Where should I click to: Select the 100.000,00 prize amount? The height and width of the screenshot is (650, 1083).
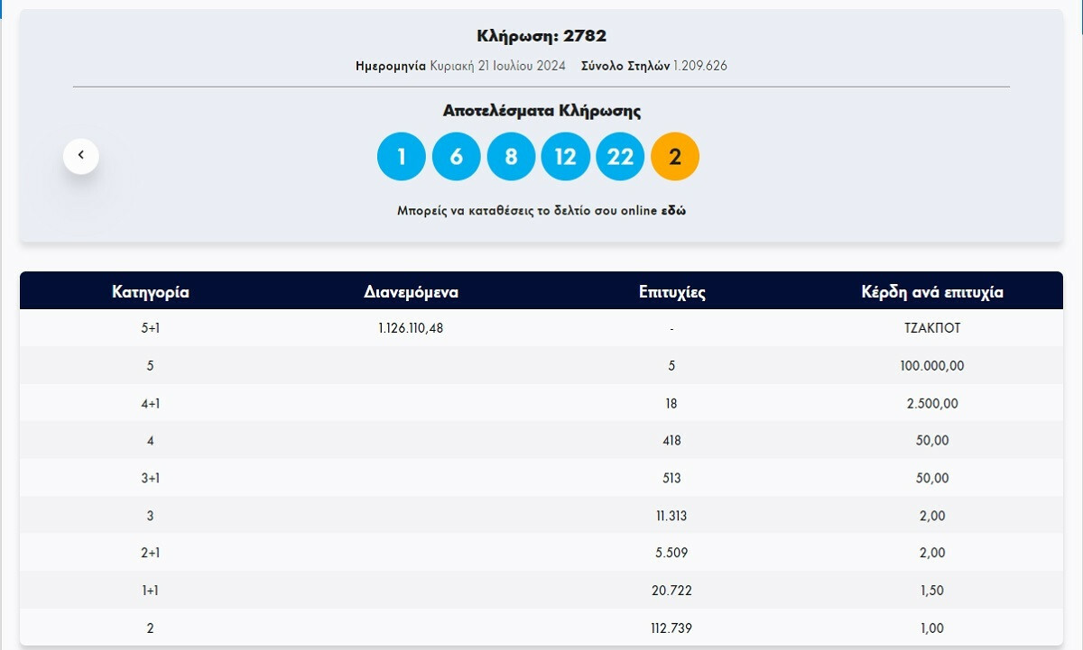click(930, 366)
